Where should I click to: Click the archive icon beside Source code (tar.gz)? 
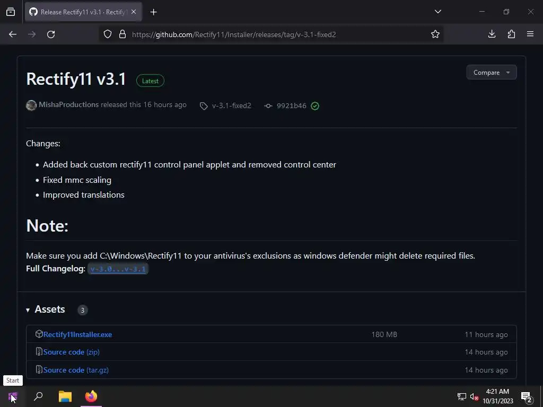(x=39, y=369)
